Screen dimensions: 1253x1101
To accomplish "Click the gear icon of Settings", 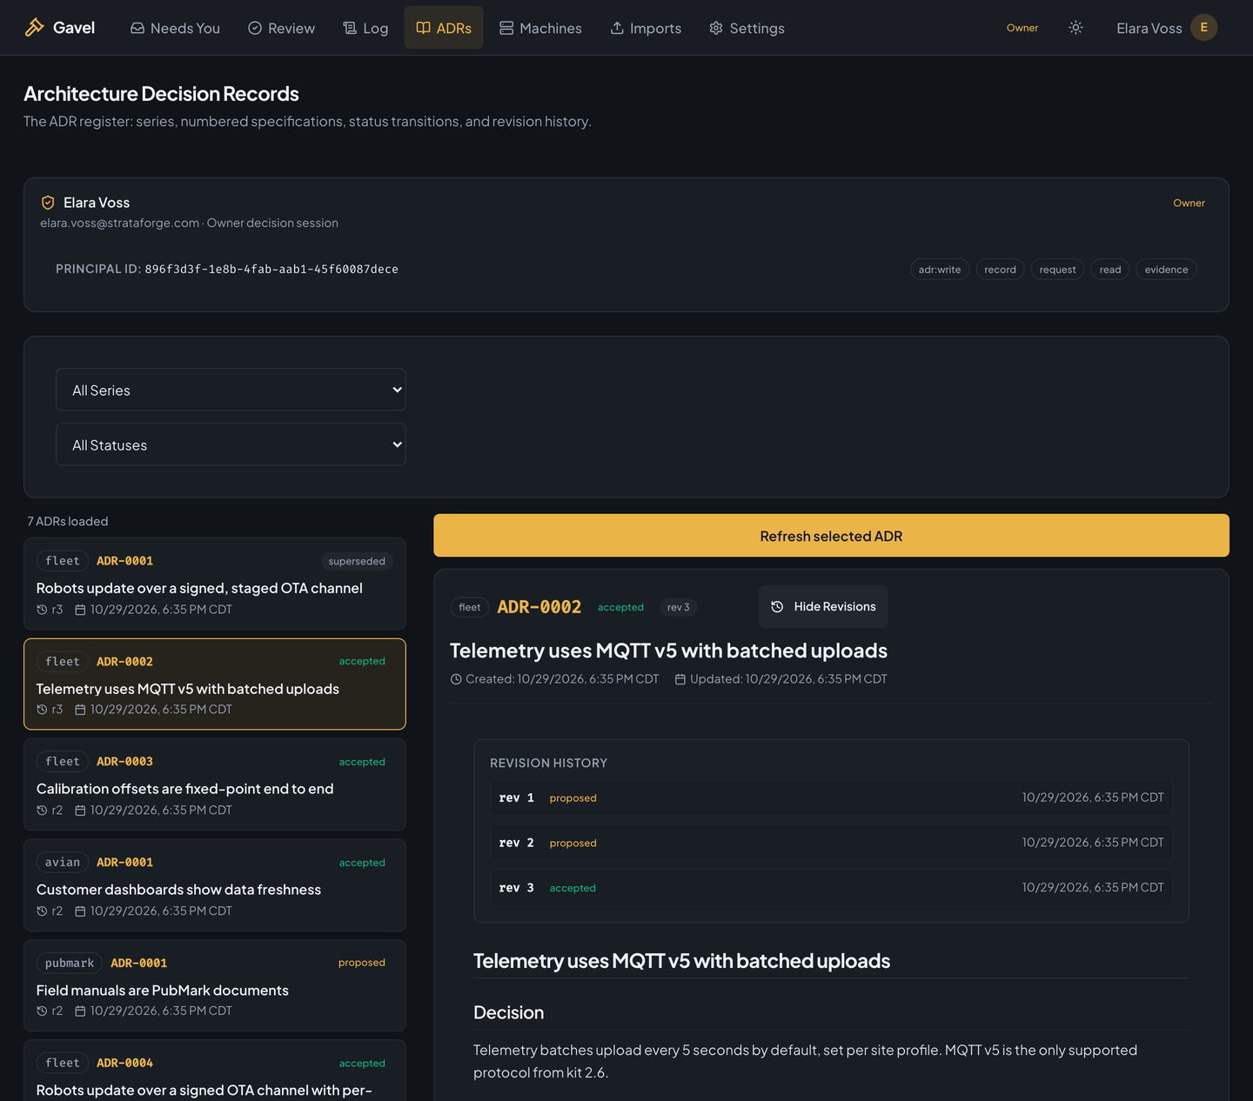I will (716, 28).
